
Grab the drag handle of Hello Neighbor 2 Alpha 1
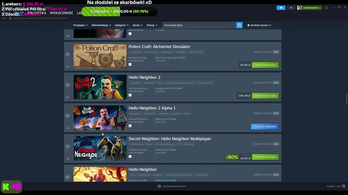coord(68,116)
